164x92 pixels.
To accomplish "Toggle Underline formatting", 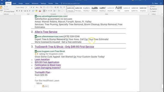I will (22, 11).
